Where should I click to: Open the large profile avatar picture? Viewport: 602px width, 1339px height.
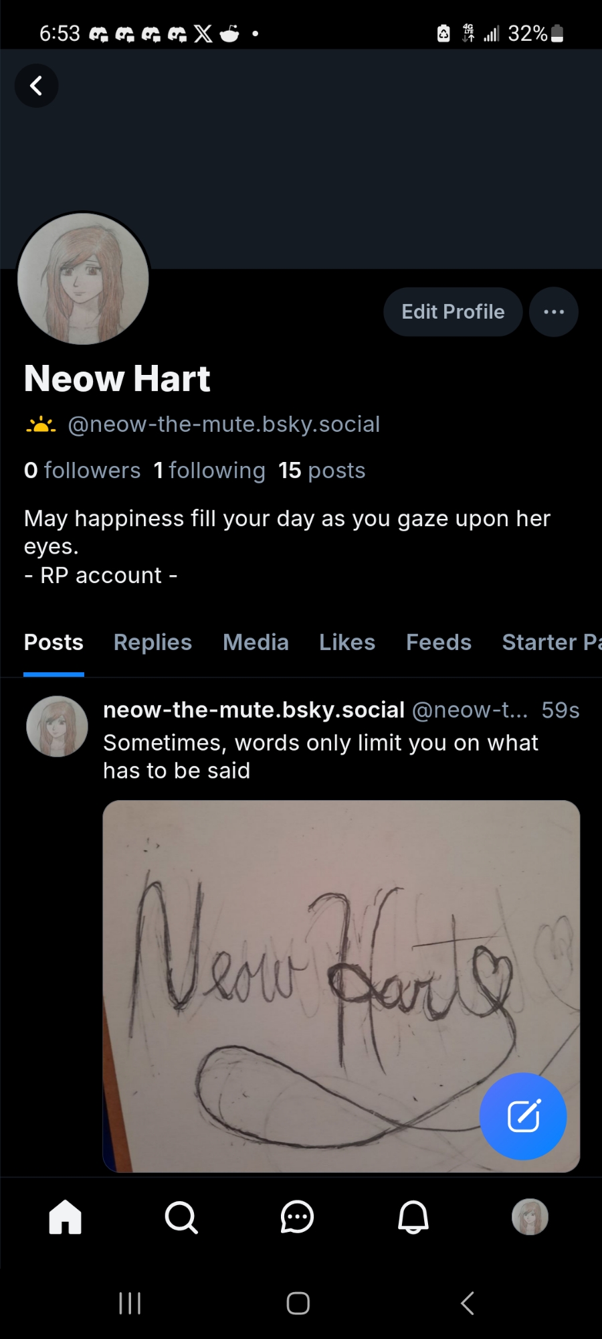(83, 279)
